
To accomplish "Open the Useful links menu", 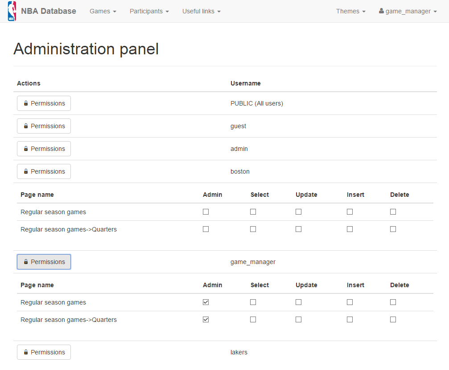I will tap(201, 11).
